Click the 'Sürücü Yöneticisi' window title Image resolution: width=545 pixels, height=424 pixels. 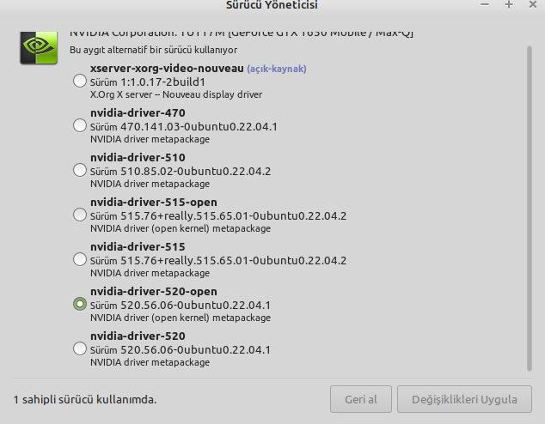(x=272, y=5)
